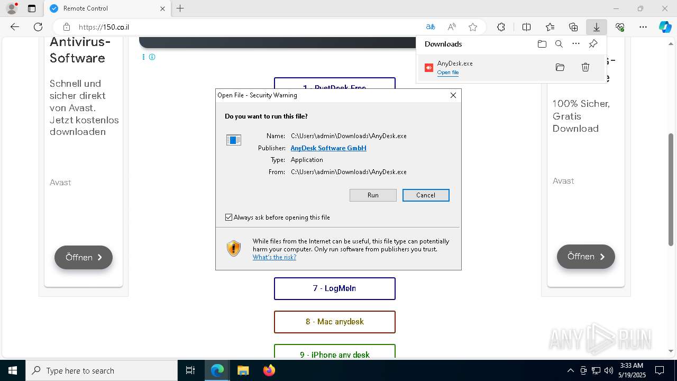The image size is (677, 381).
Task: Open Task View on the taskbar
Action: [x=190, y=370]
